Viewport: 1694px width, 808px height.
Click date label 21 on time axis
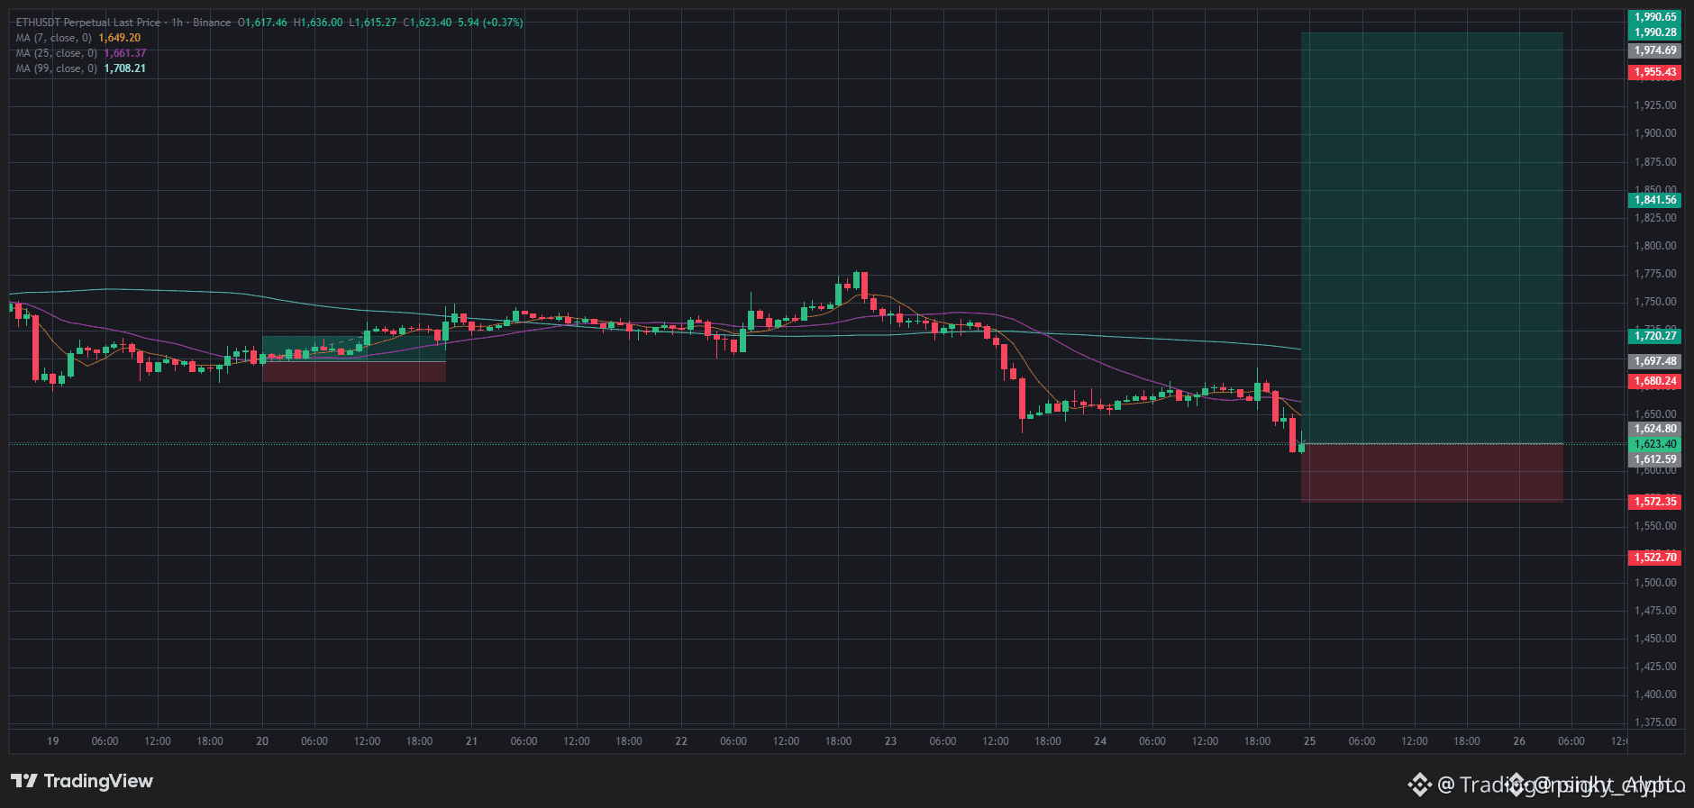coord(471,741)
